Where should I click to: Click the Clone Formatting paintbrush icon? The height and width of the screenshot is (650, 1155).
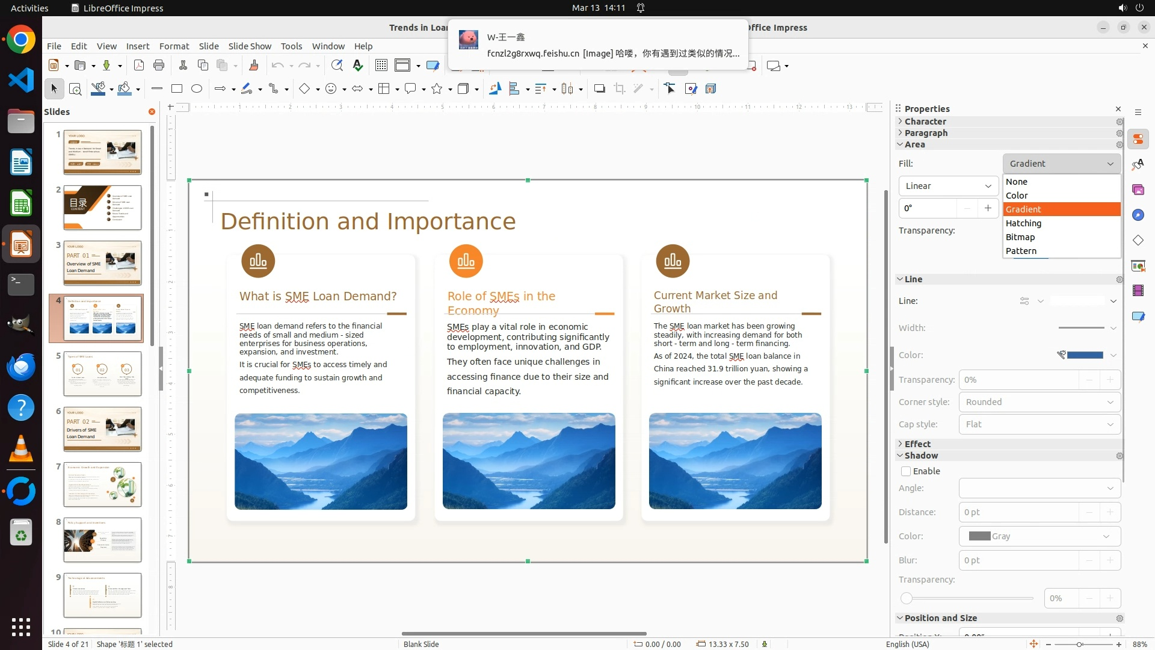click(x=253, y=65)
